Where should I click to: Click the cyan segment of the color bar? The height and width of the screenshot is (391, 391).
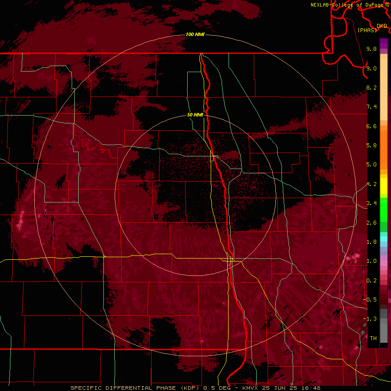click(384, 239)
